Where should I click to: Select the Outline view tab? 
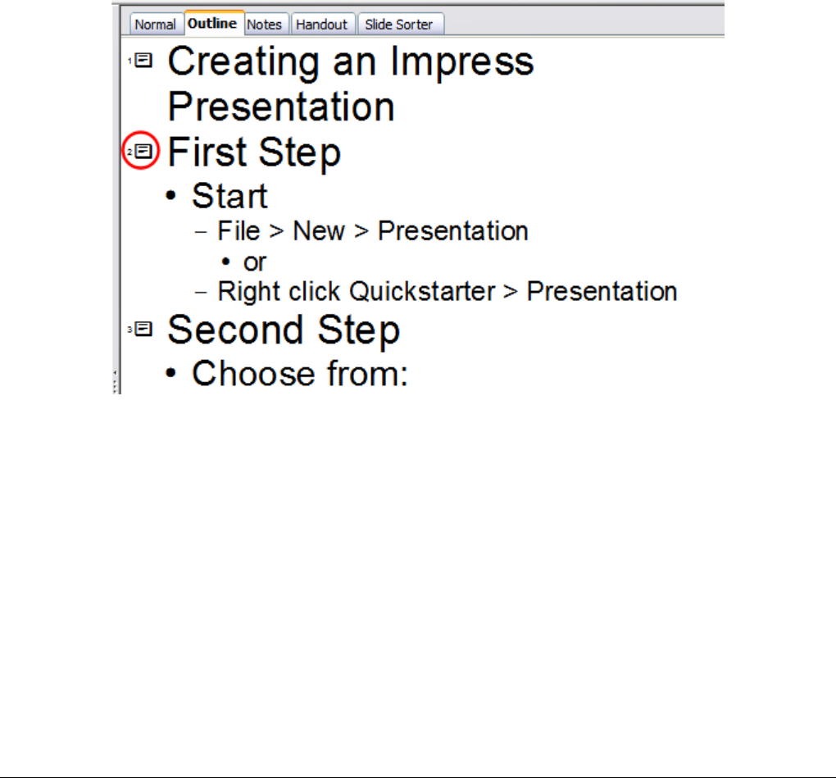click(x=213, y=24)
